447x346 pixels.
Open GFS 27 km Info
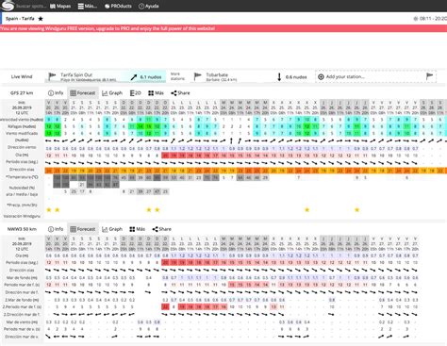(x=56, y=93)
